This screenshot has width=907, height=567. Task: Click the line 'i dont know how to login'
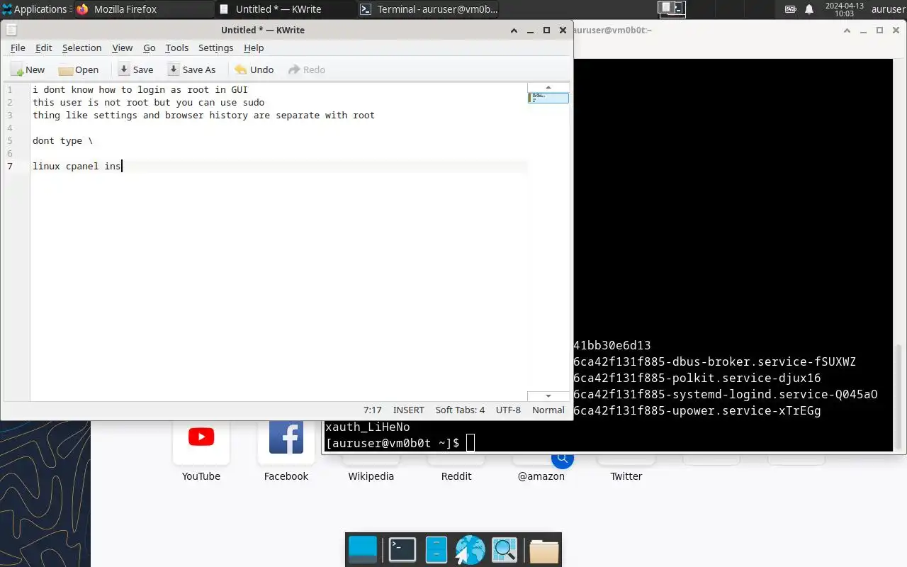coord(140,89)
